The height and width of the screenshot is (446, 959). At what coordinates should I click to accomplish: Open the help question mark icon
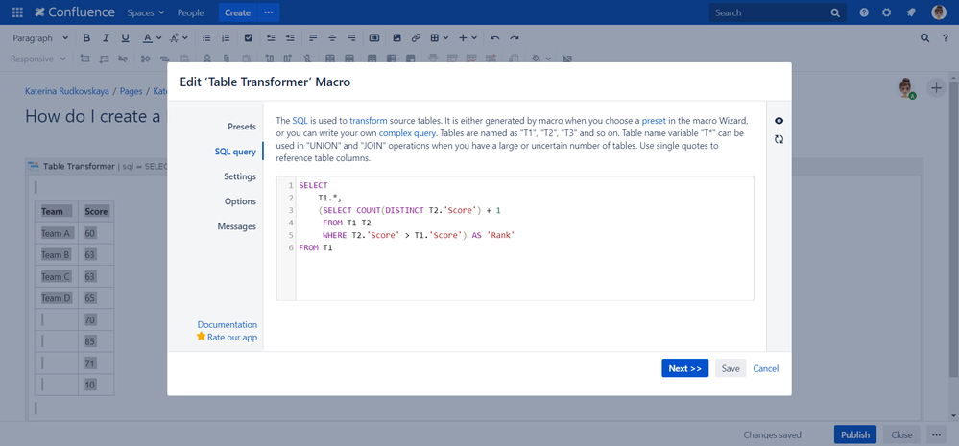864,12
